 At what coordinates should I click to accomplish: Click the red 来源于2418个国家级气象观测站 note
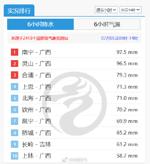point(40,38)
